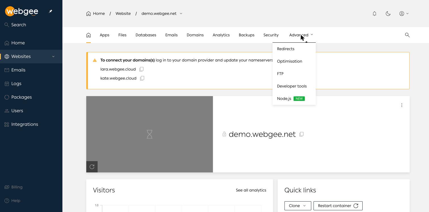Open Help in the sidebar

[x=31, y=201]
